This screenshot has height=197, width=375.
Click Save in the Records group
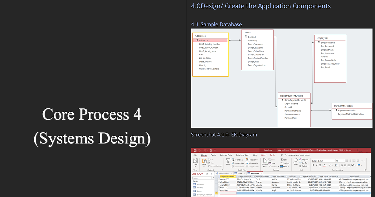[272, 163]
